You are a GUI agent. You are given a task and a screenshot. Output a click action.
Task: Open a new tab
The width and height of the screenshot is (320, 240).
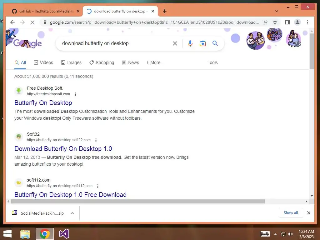[x=165, y=11]
